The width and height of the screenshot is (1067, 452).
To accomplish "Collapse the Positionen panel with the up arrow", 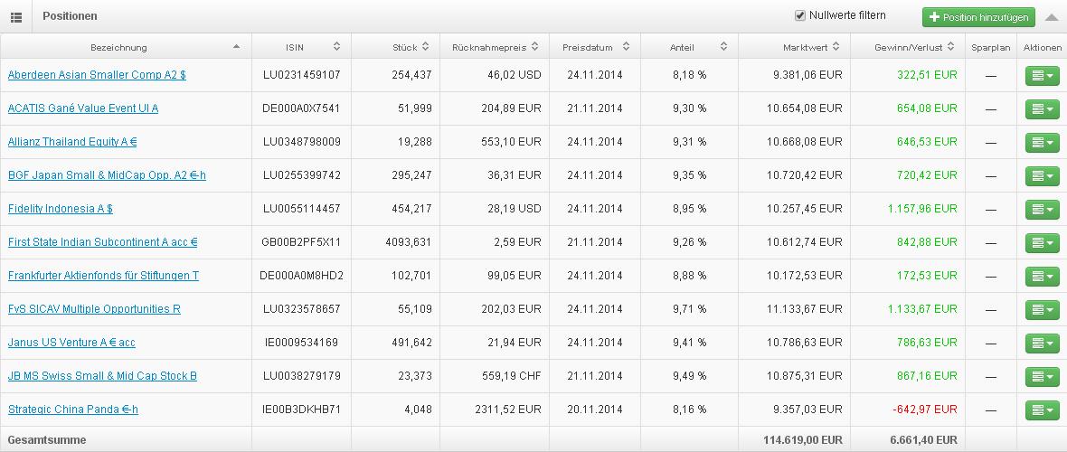I will click(1052, 17).
